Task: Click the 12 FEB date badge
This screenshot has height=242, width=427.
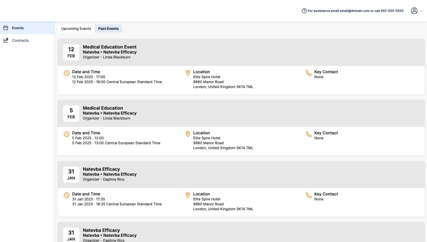Action: click(x=71, y=52)
